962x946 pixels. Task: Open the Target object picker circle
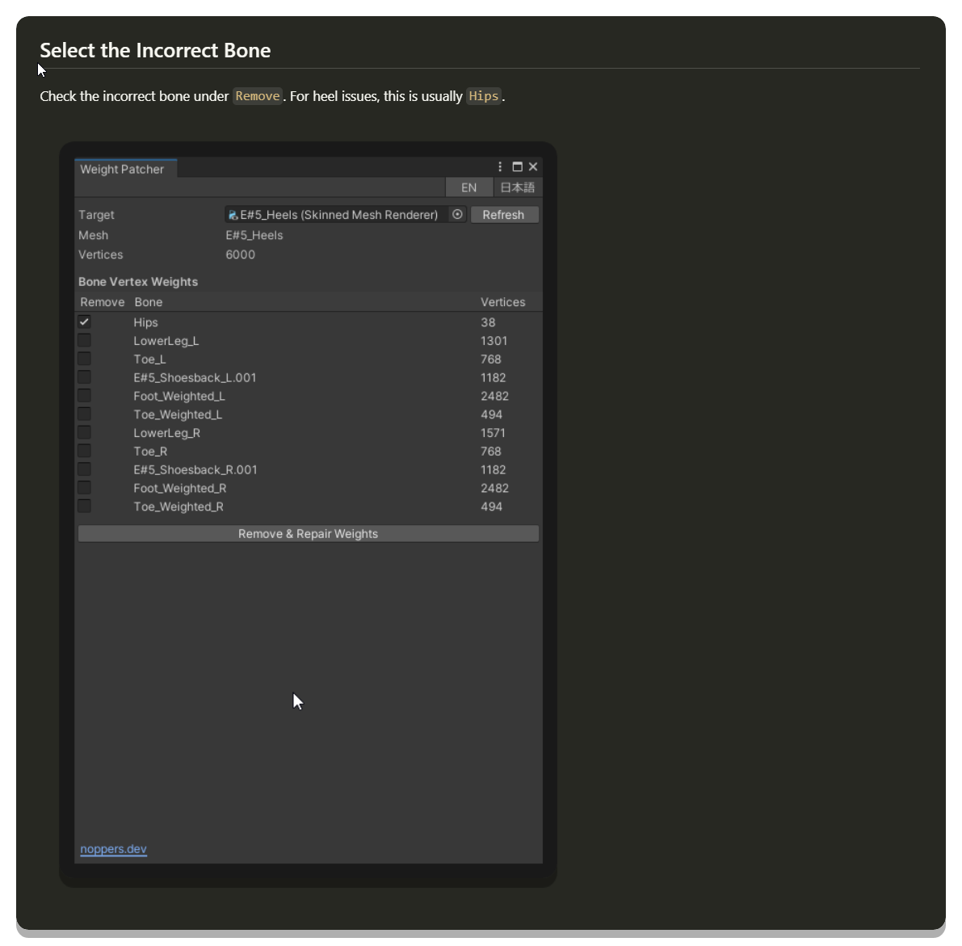(457, 215)
